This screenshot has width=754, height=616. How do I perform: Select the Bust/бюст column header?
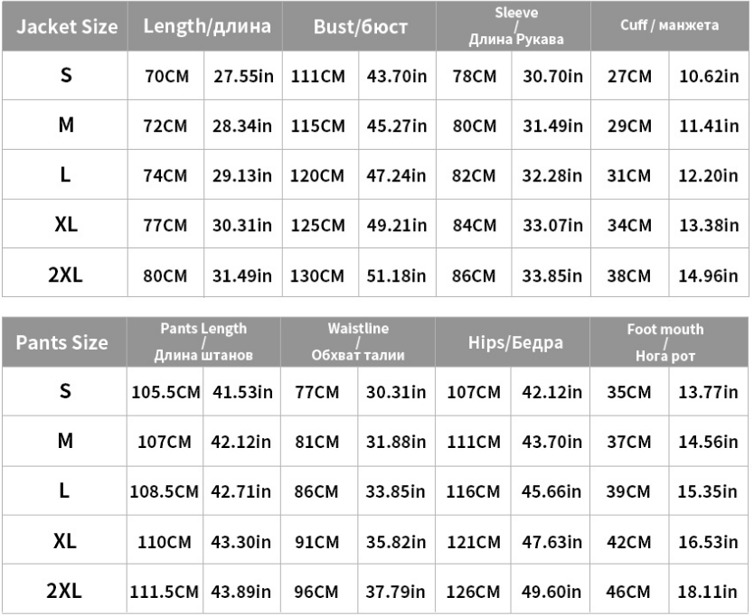pos(360,26)
